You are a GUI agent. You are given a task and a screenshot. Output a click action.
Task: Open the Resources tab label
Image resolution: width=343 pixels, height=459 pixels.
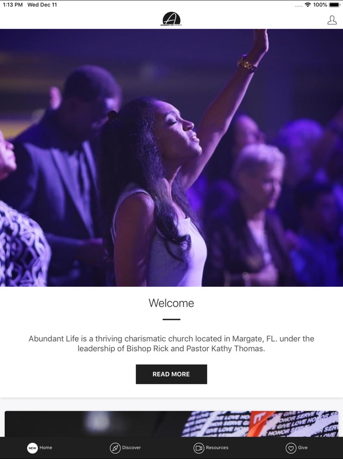click(x=217, y=448)
